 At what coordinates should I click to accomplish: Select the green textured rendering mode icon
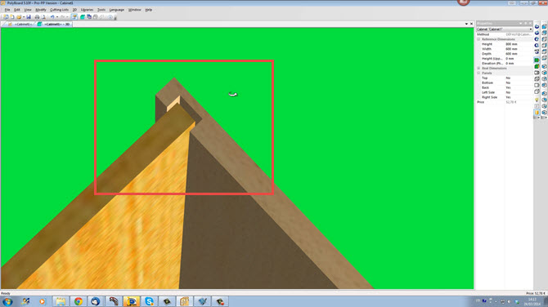[537, 60]
